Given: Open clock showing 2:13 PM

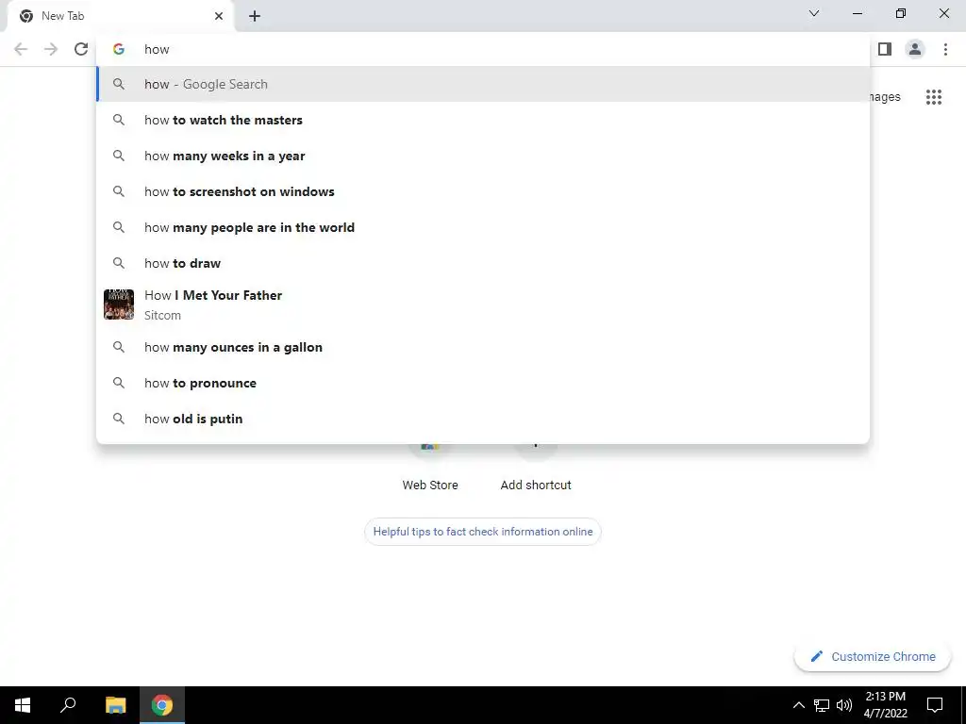Looking at the screenshot, I should (x=885, y=705).
